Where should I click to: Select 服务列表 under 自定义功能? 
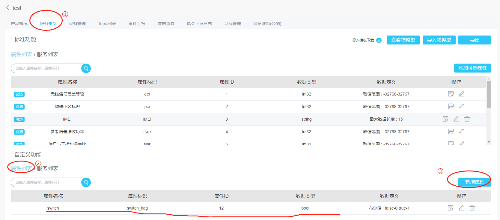[x=48, y=168]
